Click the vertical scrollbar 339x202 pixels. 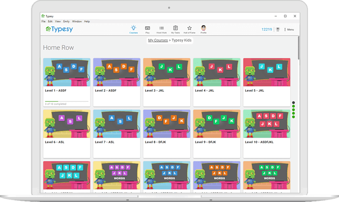(x=299, y=48)
